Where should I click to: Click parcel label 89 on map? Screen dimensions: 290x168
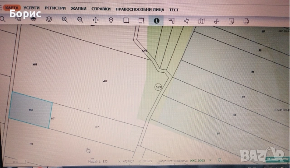(263, 31)
